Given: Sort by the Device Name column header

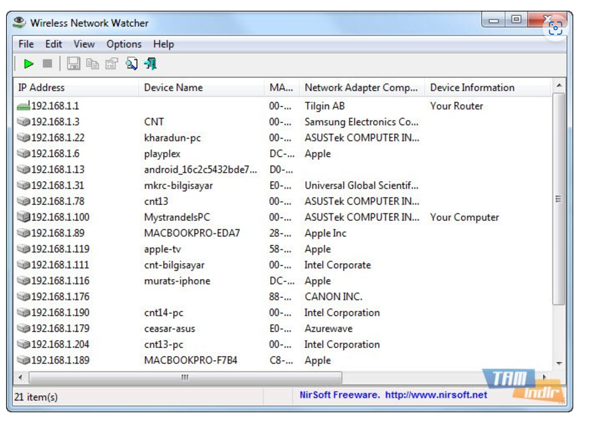Looking at the screenshot, I should tap(173, 88).
